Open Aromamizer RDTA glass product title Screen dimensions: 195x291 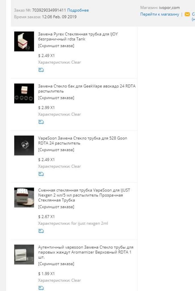(x=86, y=252)
